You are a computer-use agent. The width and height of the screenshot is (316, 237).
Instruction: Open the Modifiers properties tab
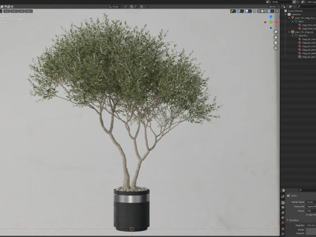(x=283, y=234)
